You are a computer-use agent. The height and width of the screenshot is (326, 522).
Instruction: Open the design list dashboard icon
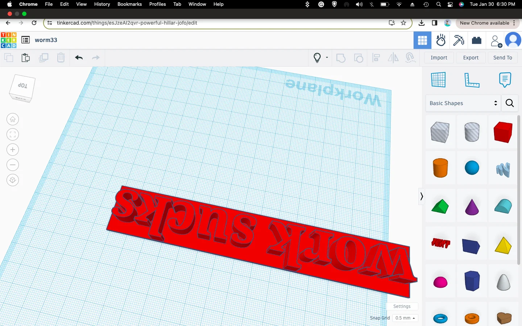pyautogui.click(x=25, y=40)
